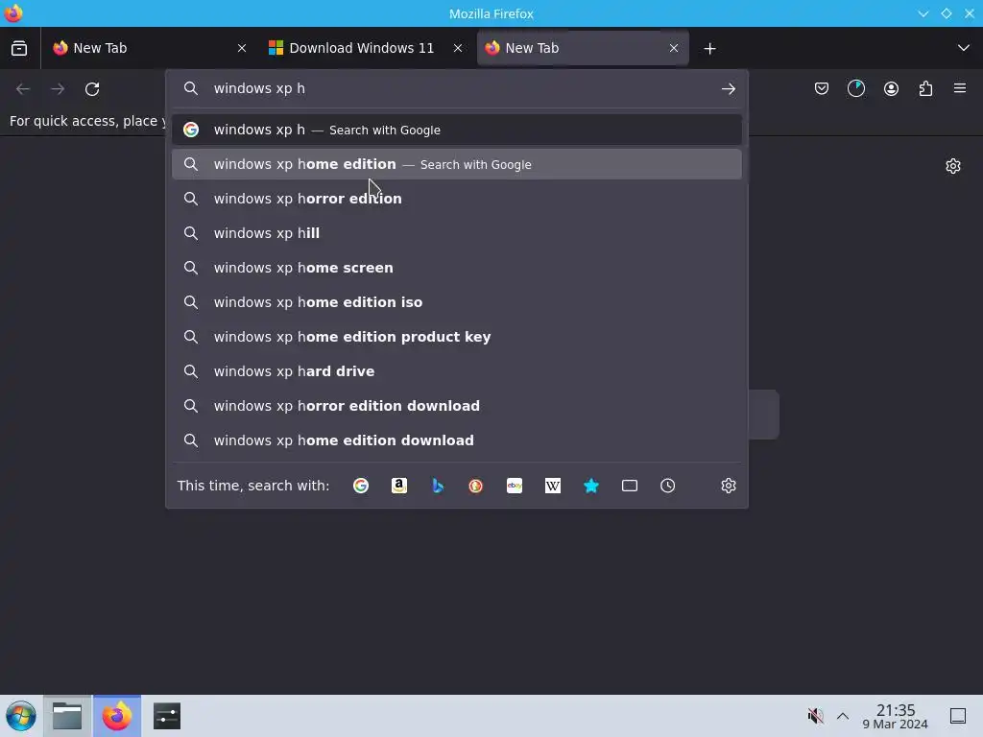
Task: Pick 'windows xp hard drive' suggestion
Action: point(456,371)
